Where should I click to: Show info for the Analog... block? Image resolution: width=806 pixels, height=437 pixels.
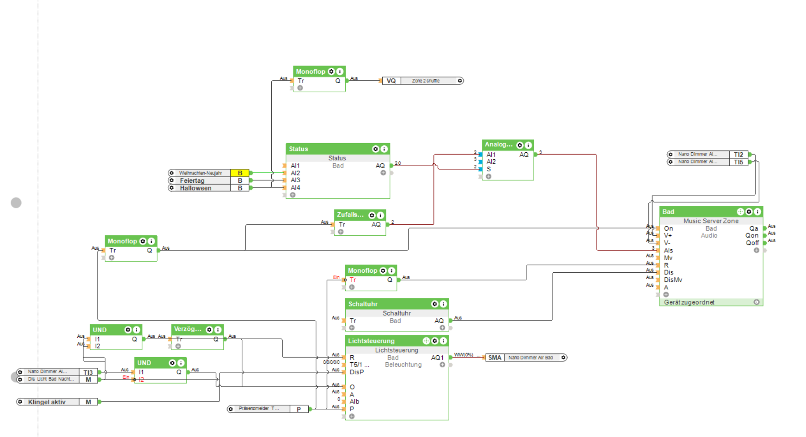pyautogui.click(x=528, y=145)
